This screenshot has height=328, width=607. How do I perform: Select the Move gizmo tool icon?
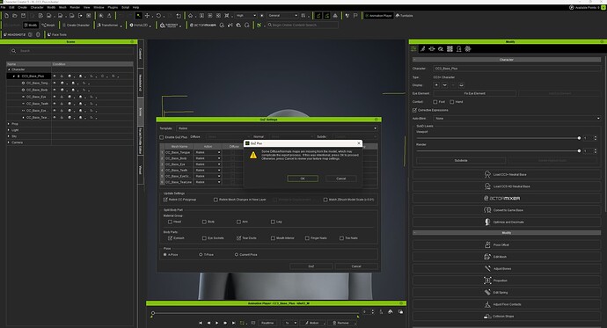tap(147, 16)
